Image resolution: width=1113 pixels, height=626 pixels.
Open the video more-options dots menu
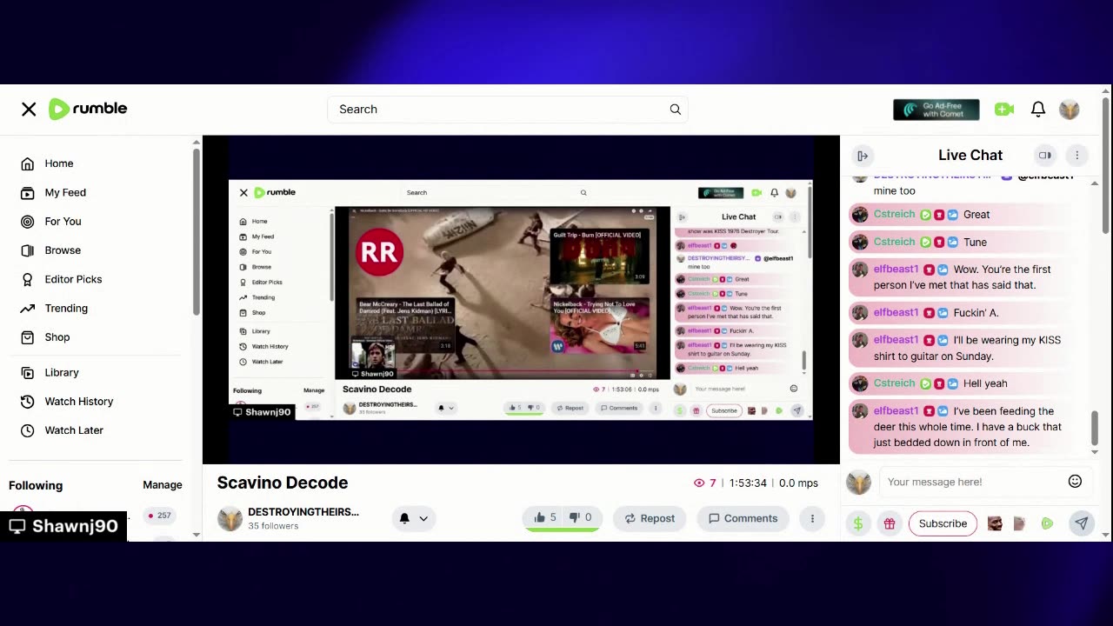point(812,518)
